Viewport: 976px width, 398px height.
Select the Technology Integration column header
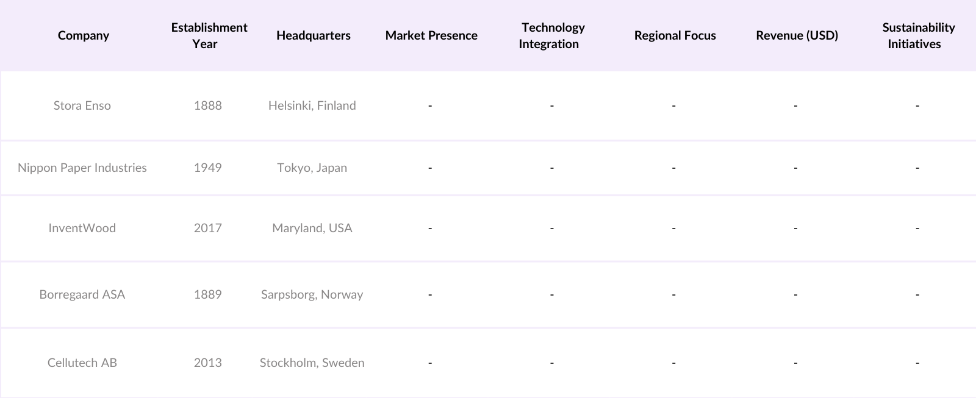tap(551, 35)
